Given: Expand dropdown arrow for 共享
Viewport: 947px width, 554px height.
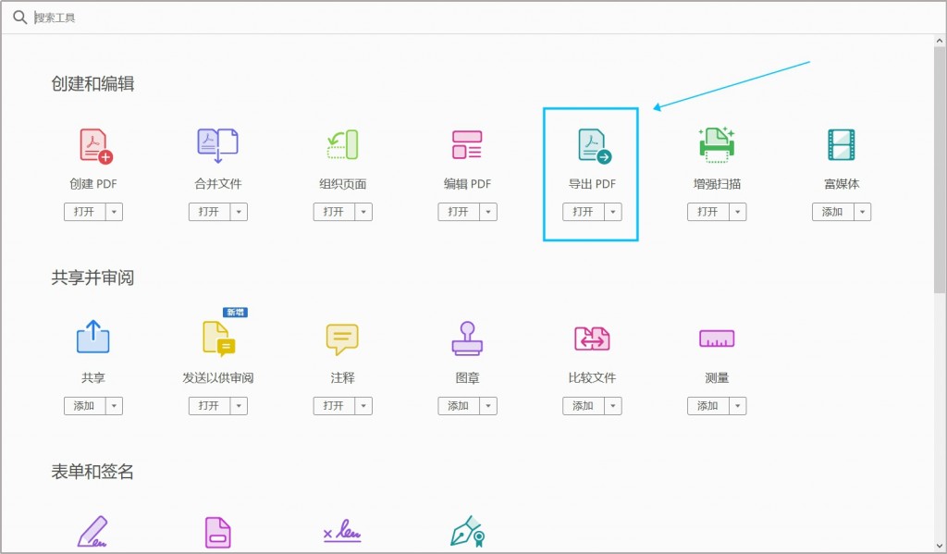Looking at the screenshot, I should point(114,406).
